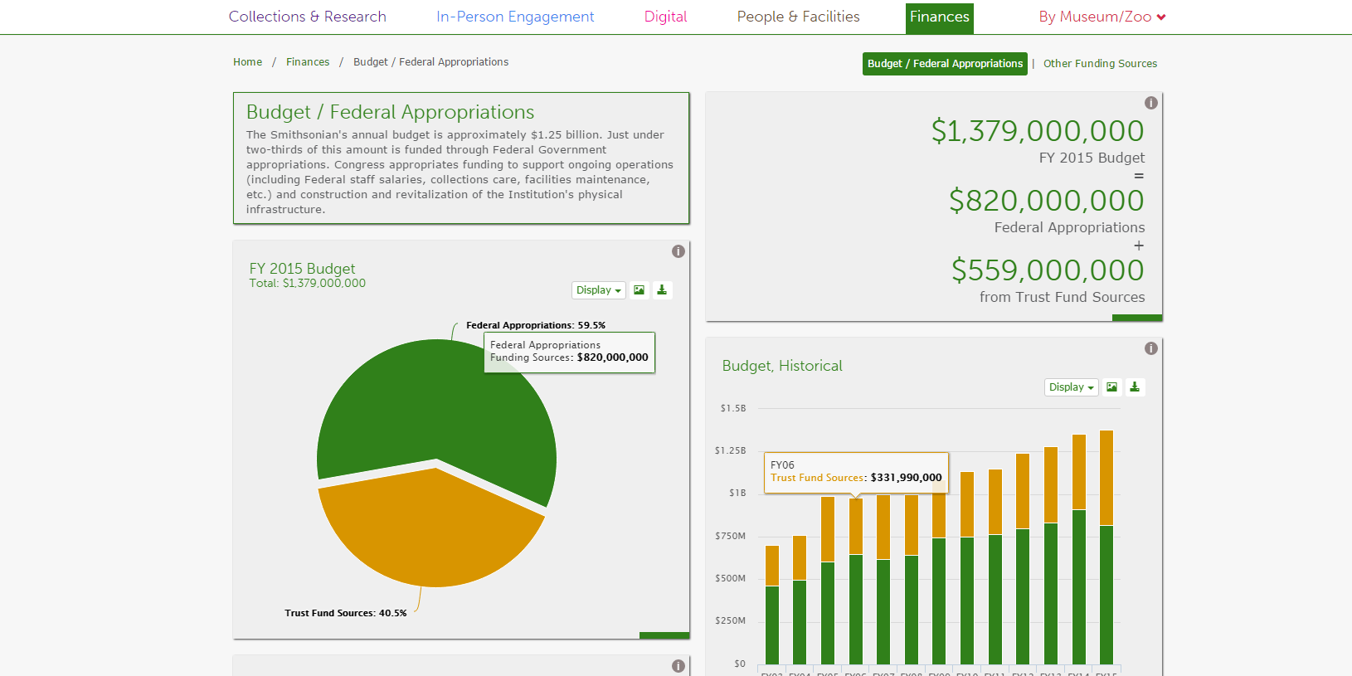The width and height of the screenshot is (1352, 676).
Task: Switch to In-Person Engagement tab
Action: pyautogui.click(x=515, y=17)
